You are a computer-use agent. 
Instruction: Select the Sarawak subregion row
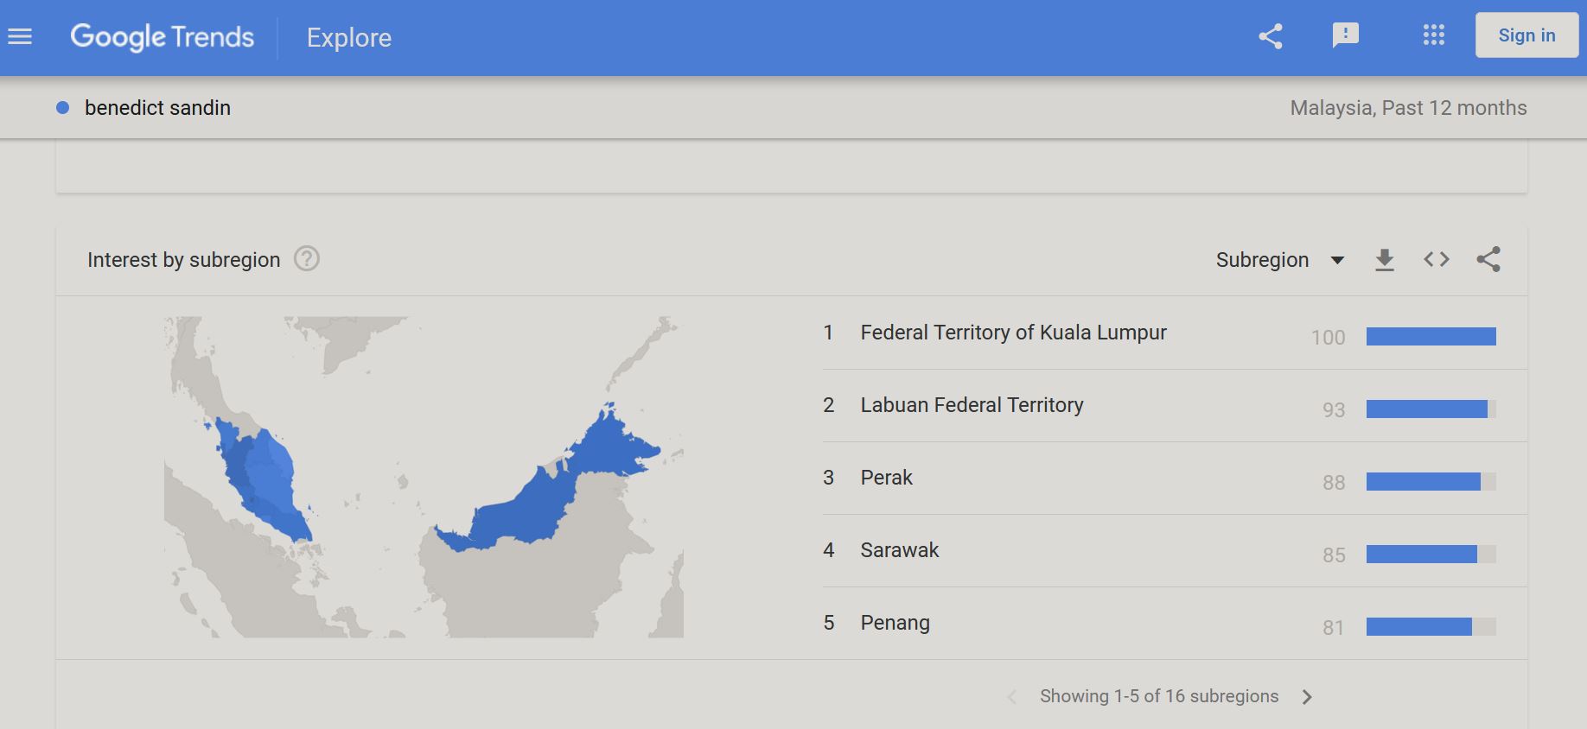coord(1175,551)
